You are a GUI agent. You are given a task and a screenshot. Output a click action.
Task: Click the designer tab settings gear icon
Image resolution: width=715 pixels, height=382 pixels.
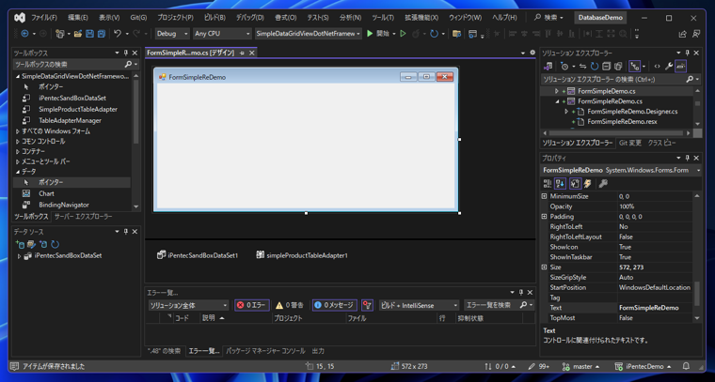532,53
